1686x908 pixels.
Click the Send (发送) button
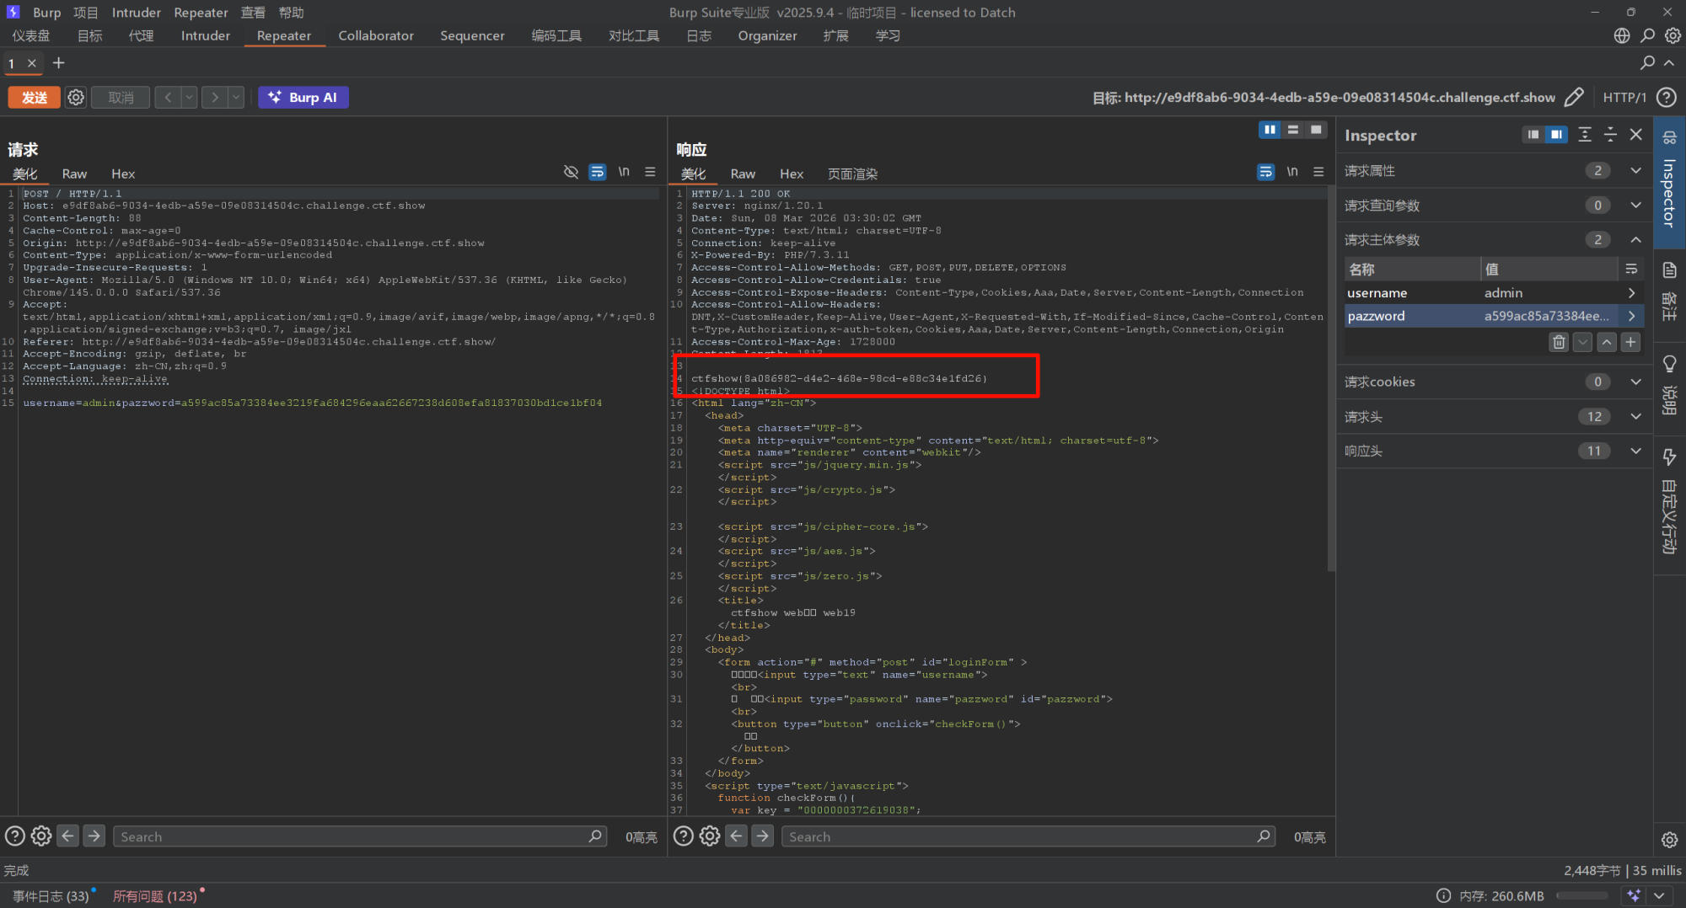(x=34, y=98)
